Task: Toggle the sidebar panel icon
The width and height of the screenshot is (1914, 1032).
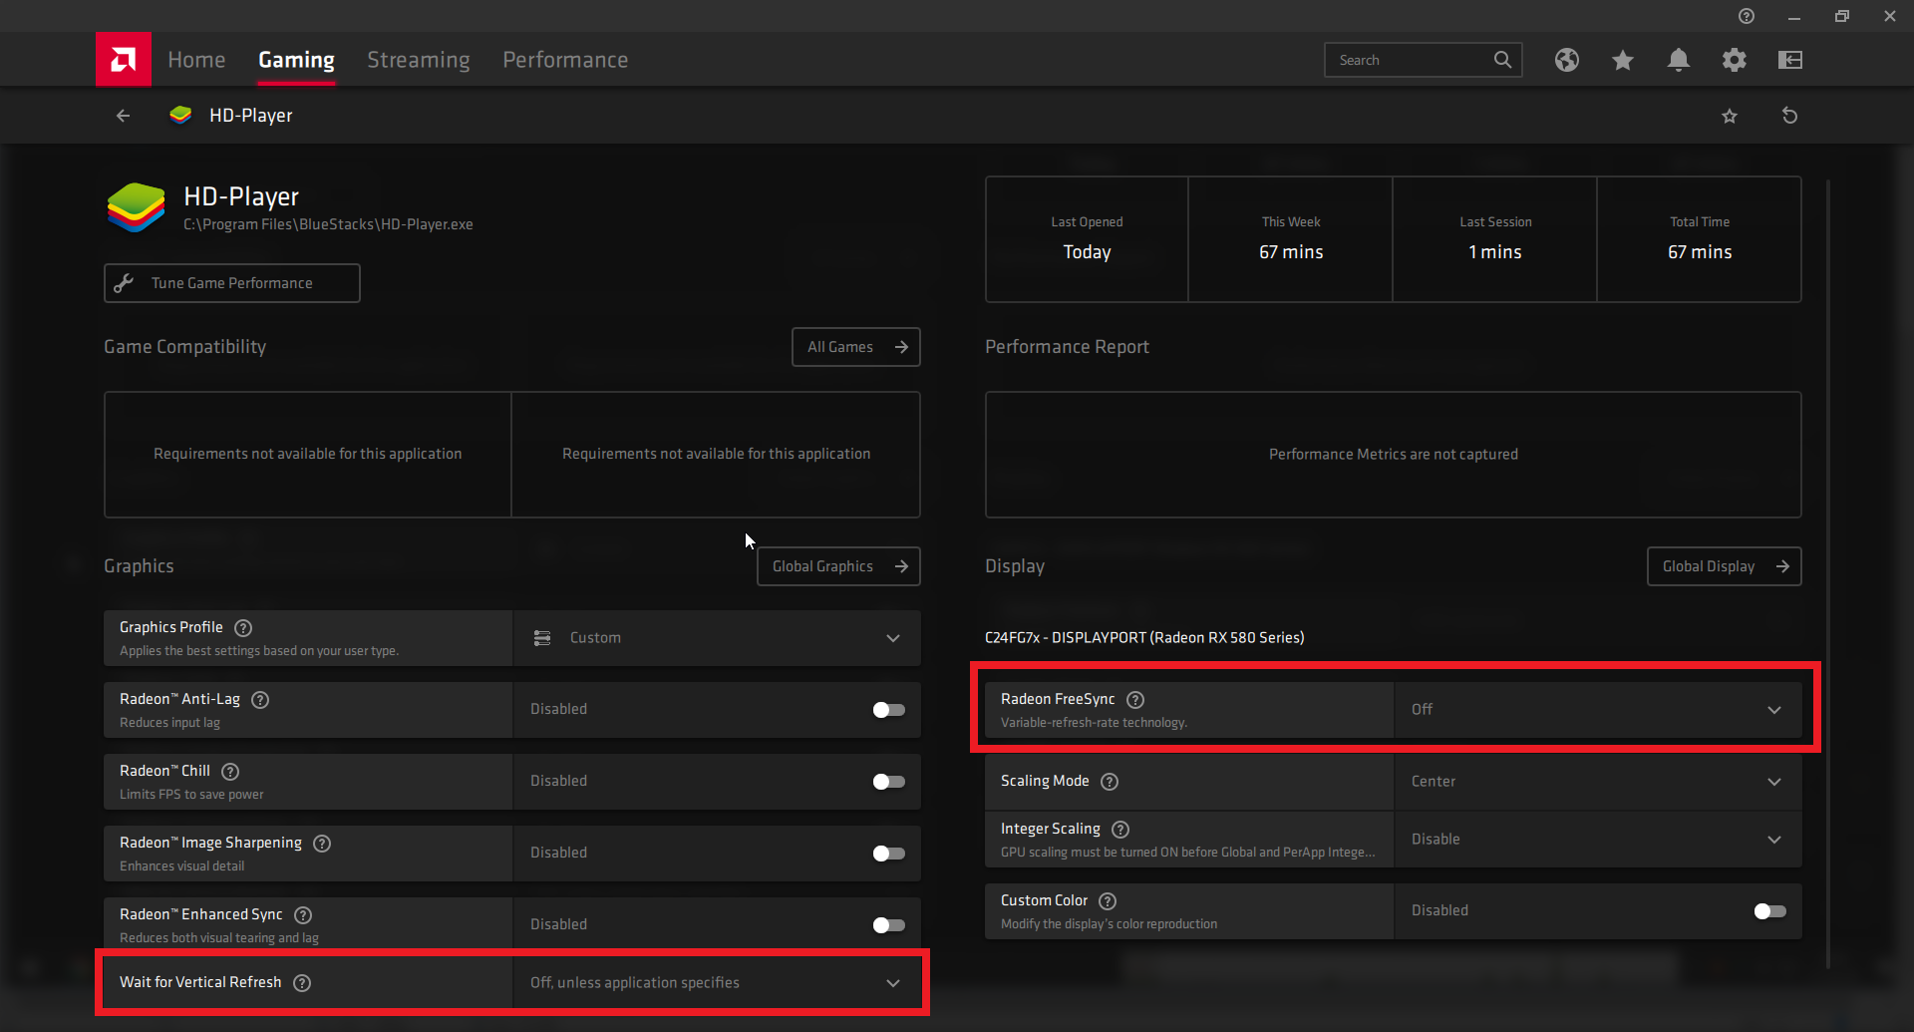Action: pos(1790,60)
